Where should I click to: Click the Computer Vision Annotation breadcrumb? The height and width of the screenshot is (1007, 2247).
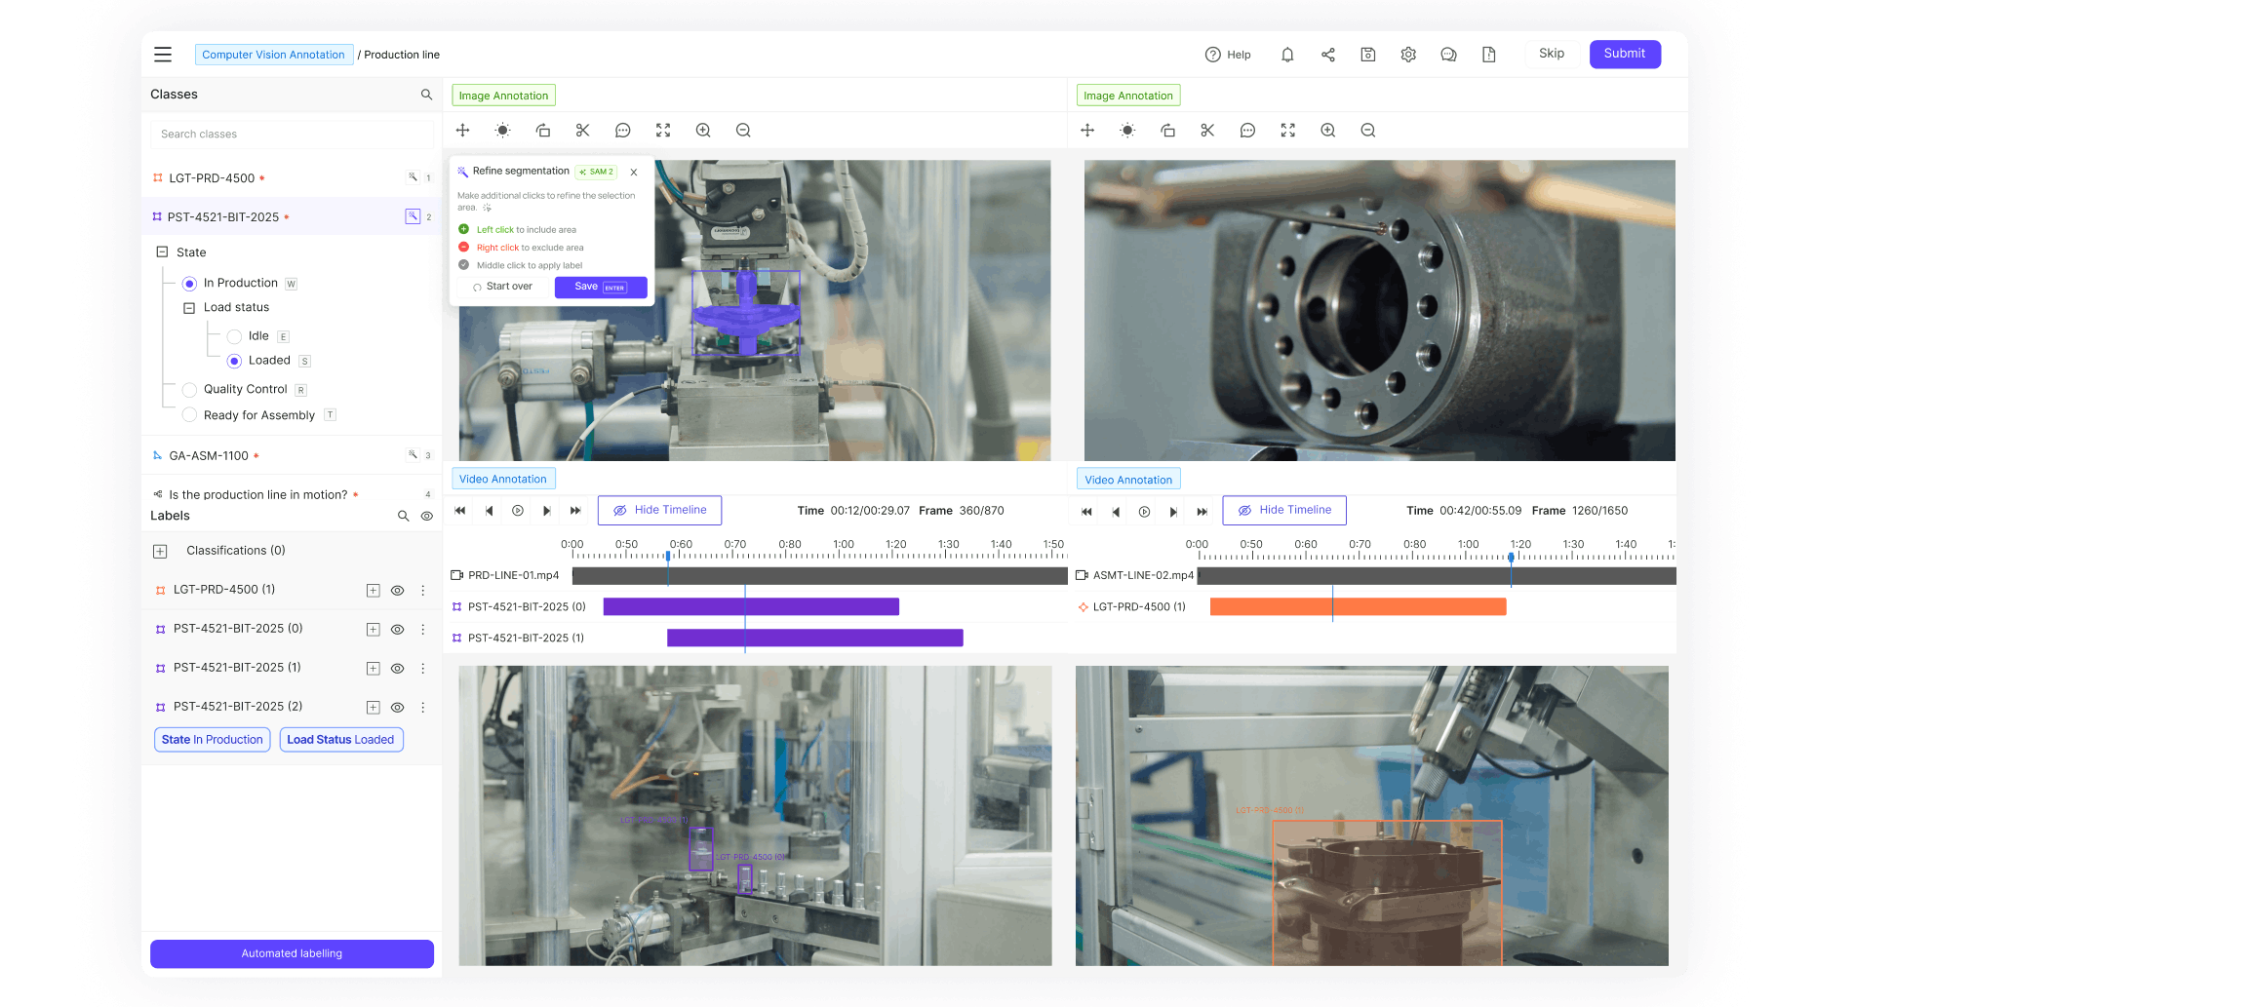pyautogui.click(x=273, y=55)
